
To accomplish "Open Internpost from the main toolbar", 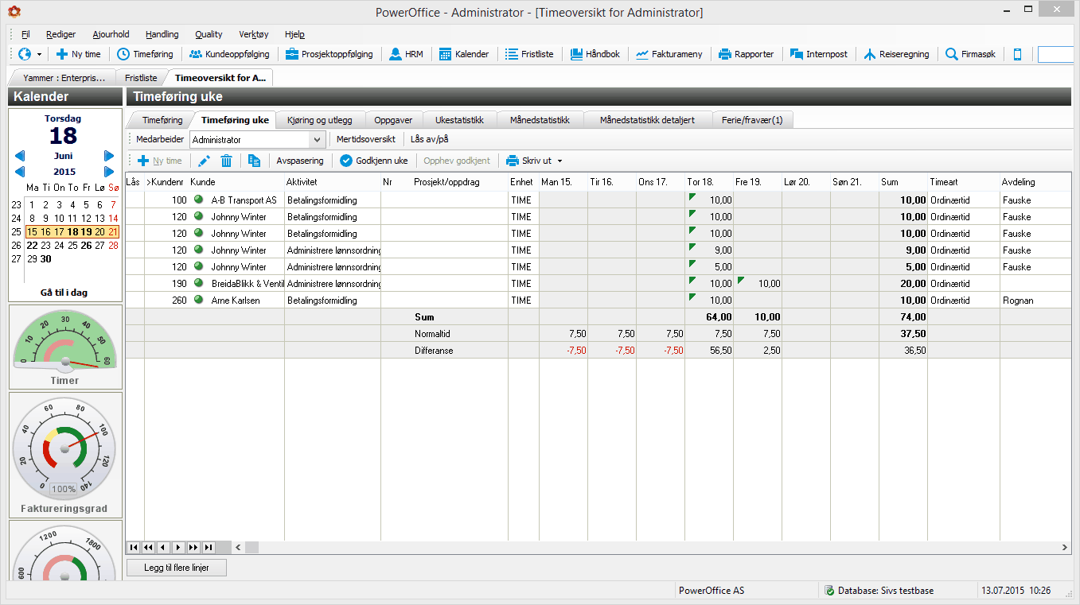I will point(818,54).
